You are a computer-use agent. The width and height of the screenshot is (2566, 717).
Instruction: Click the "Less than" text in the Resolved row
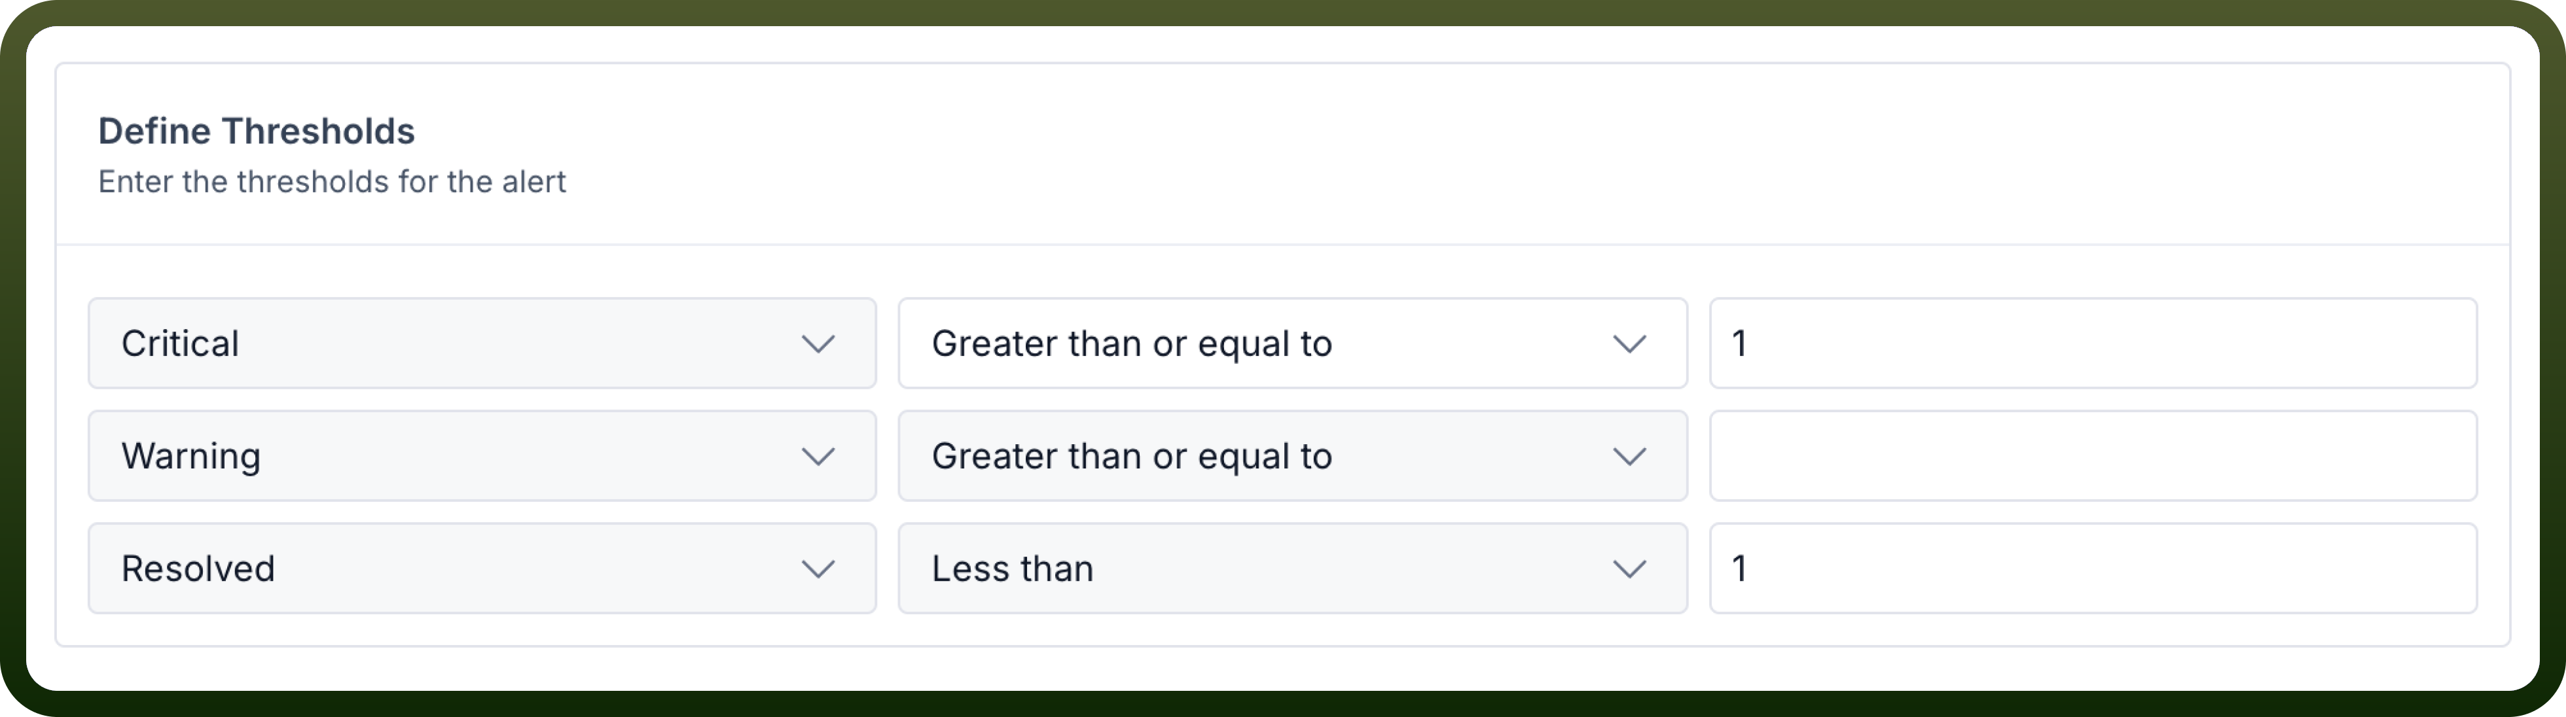click(x=1012, y=568)
